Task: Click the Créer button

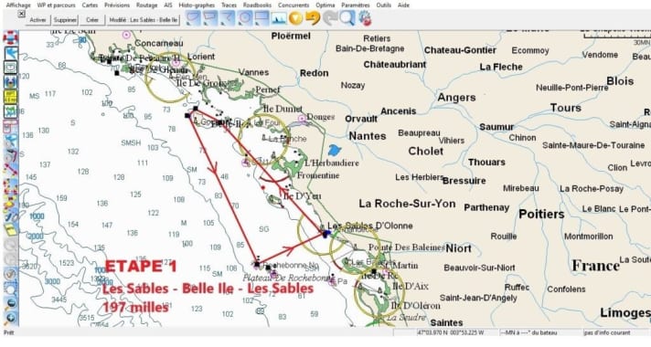Action: point(92,20)
